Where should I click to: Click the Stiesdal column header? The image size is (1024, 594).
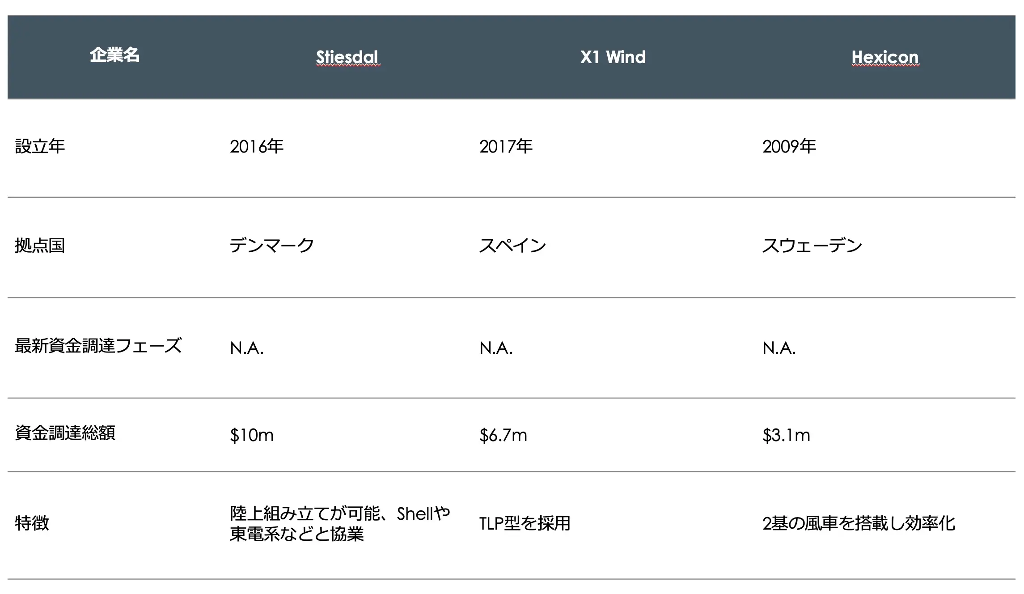tap(347, 57)
